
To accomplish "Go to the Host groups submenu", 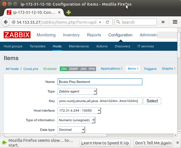I will [13, 46].
